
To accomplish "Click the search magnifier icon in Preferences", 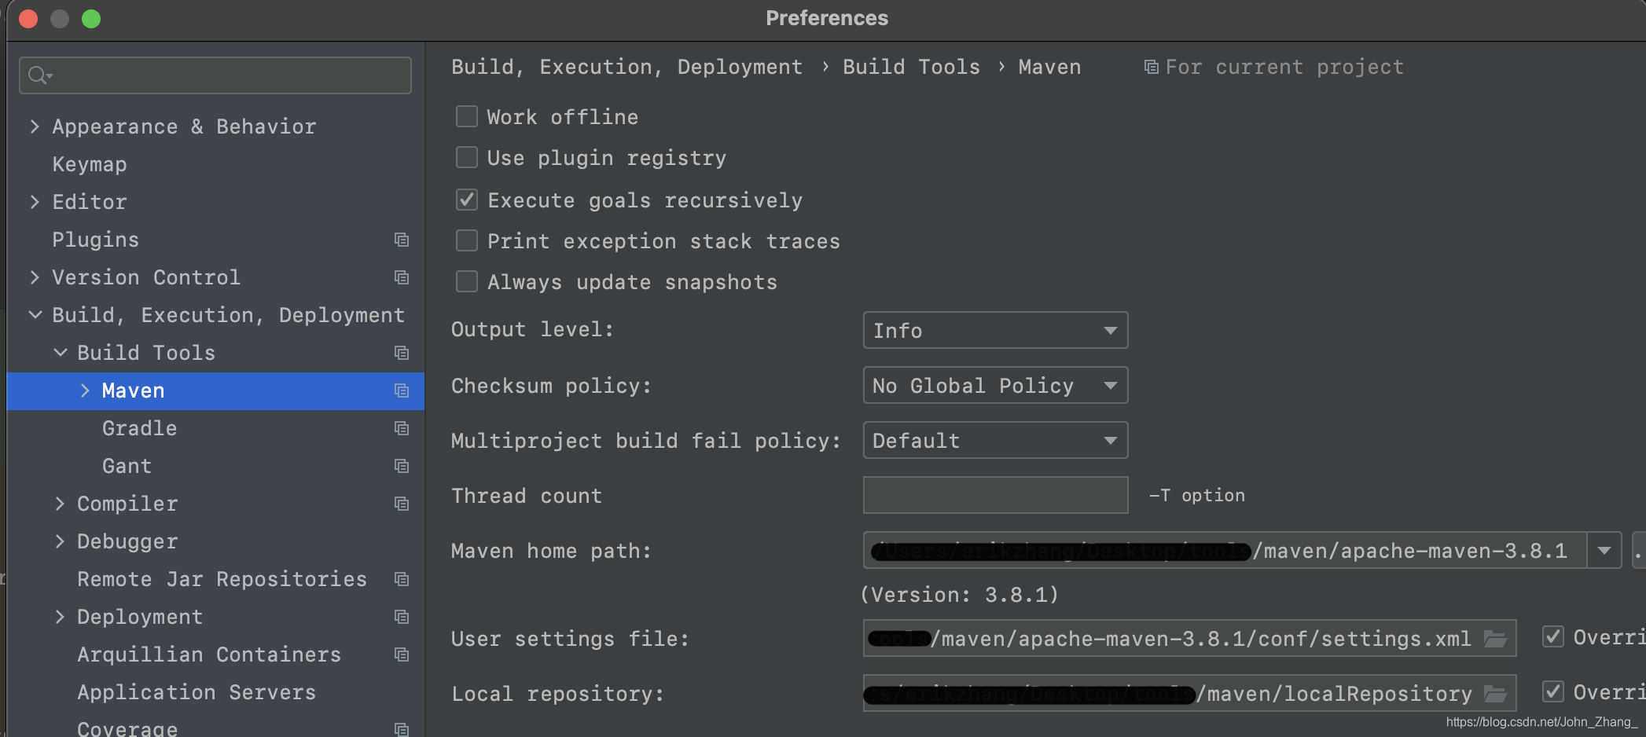I will [x=39, y=75].
